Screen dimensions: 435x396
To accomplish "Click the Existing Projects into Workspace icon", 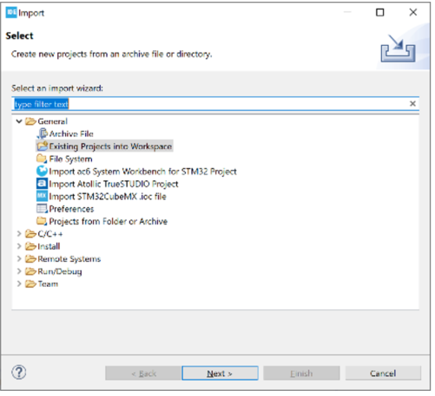I will (x=43, y=146).
